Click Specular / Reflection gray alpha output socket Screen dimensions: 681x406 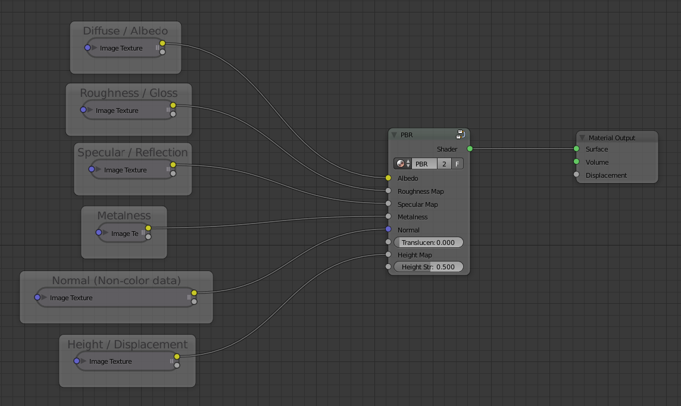[x=173, y=174]
